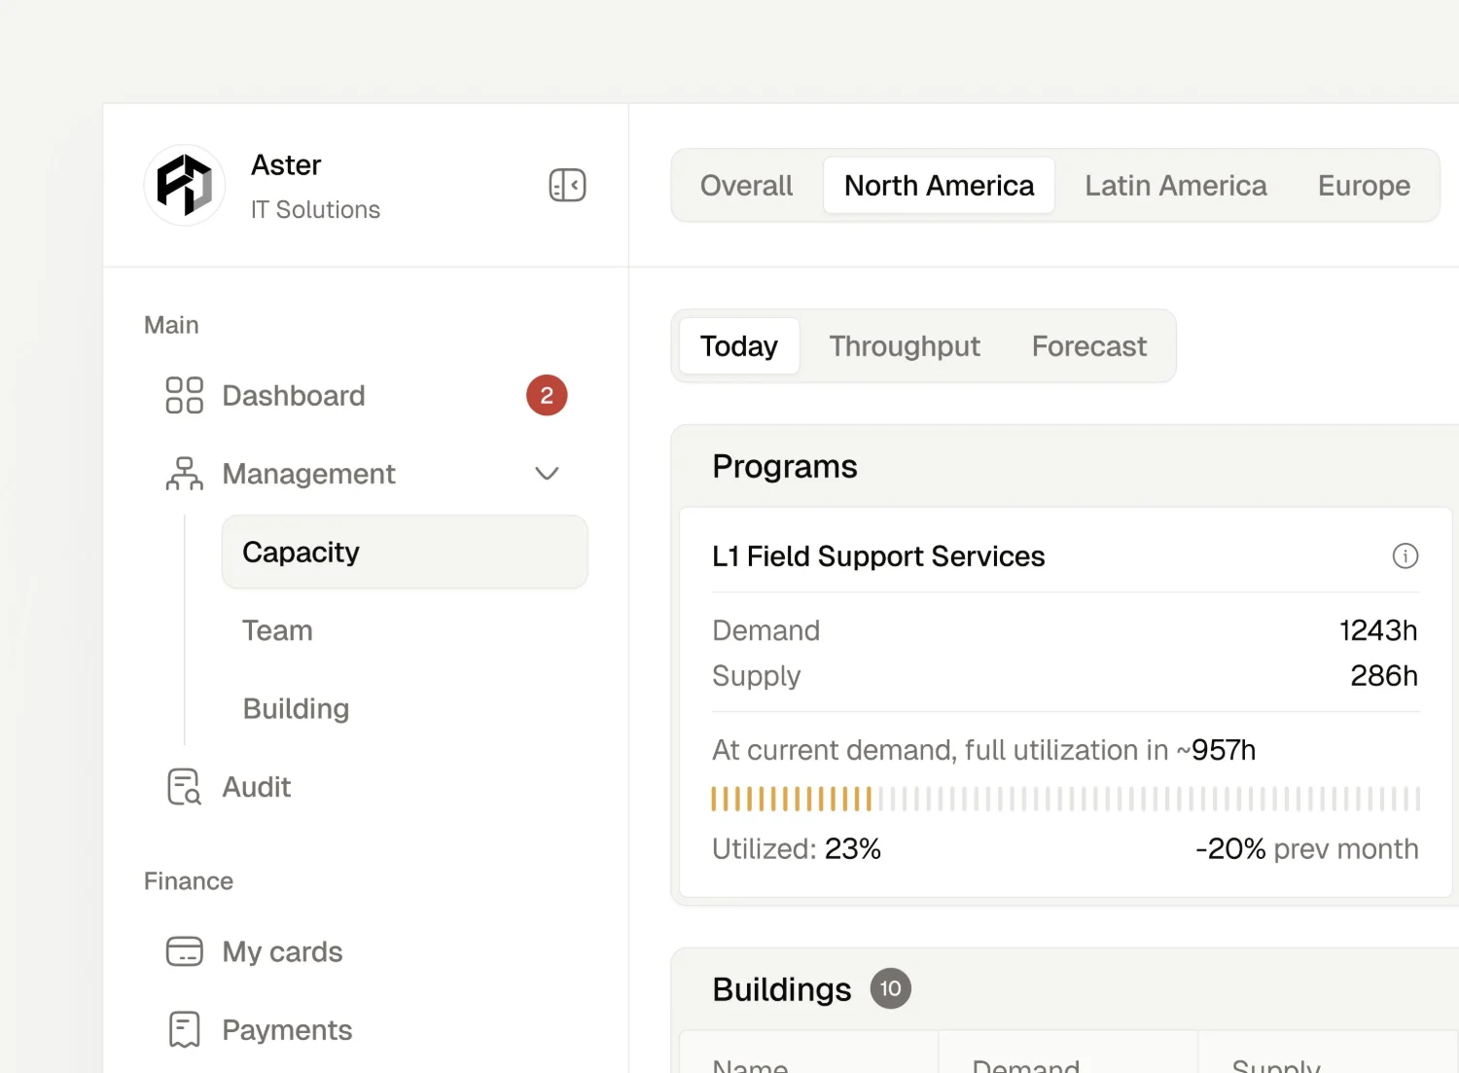
Task: Open the Europe region tab
Action: click(1364, 186)
